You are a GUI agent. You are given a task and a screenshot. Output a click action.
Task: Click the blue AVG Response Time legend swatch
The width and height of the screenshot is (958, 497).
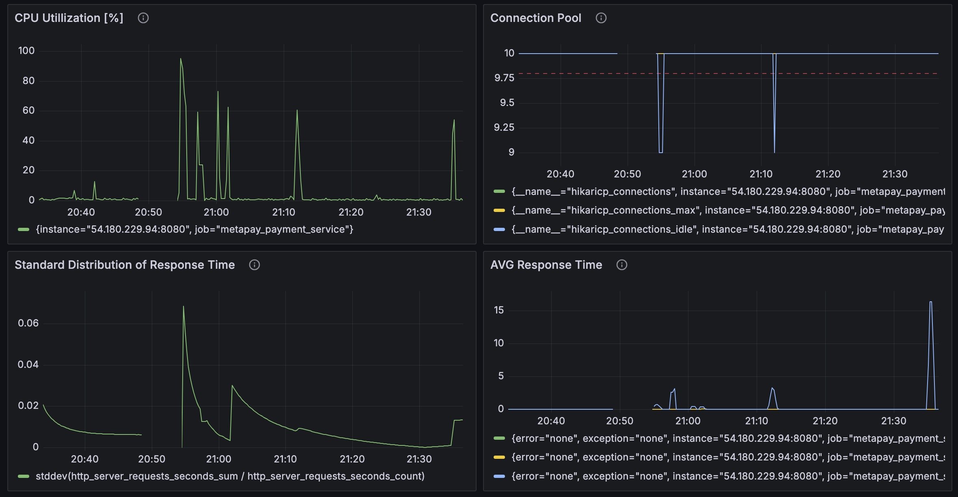click(x=499, y=476)
